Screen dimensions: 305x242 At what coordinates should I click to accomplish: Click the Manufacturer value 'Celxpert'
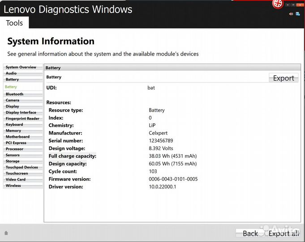[x=158, y=133]
